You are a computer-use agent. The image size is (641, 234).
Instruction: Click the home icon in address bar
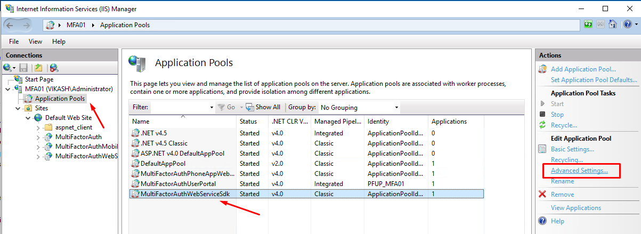pos(612,25)
